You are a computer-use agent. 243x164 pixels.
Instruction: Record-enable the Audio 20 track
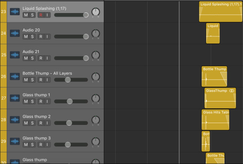(40, 37)
